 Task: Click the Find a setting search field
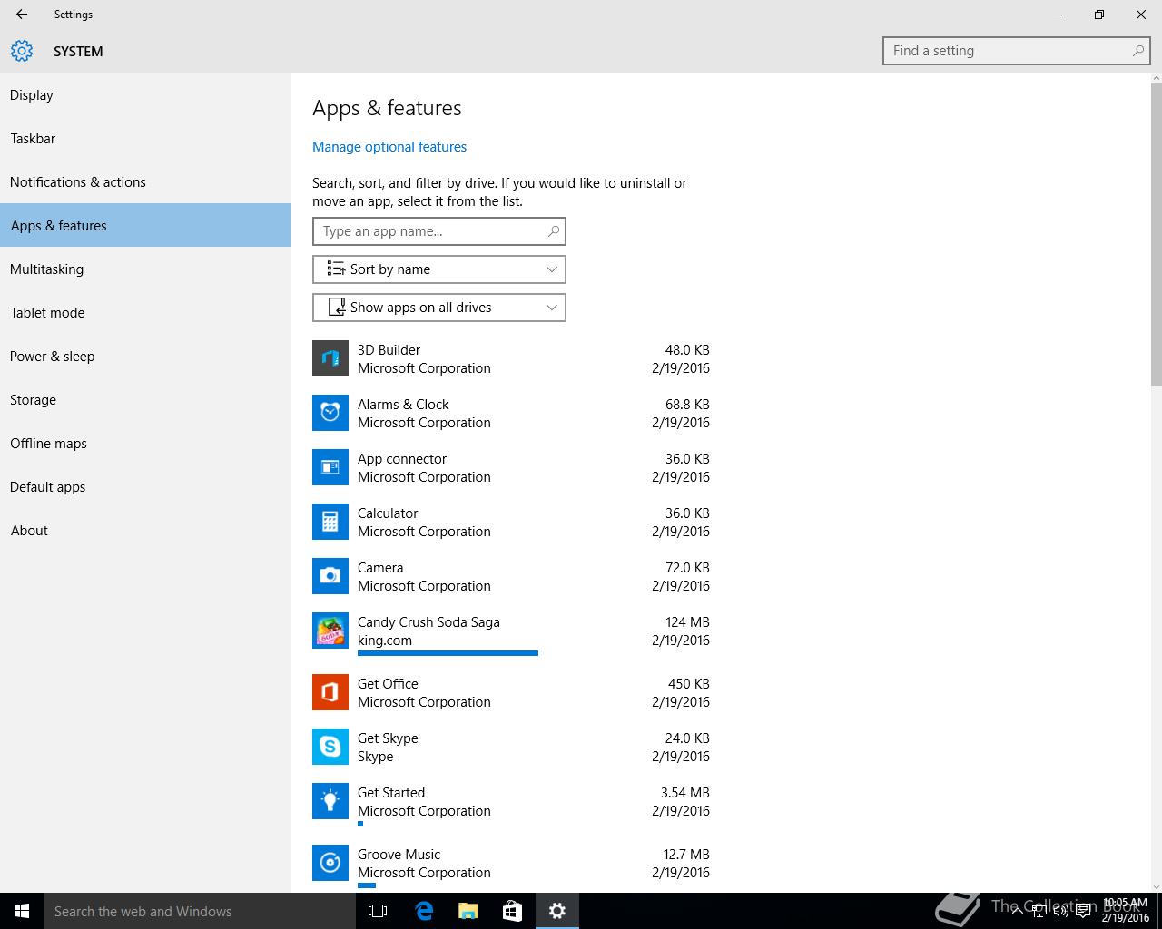point(1017,51)
